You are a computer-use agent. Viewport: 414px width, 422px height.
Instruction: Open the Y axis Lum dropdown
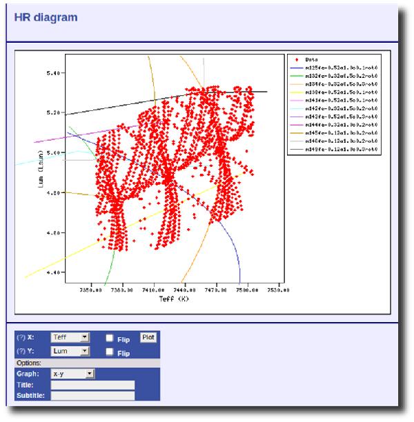pyautogui.click(x=70, y=352)
